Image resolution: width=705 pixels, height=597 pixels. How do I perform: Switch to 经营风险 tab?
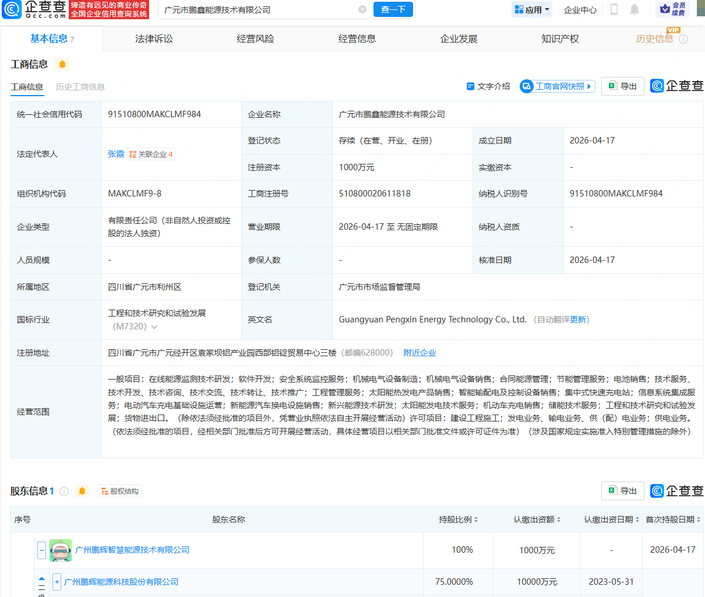coord(255,39)
